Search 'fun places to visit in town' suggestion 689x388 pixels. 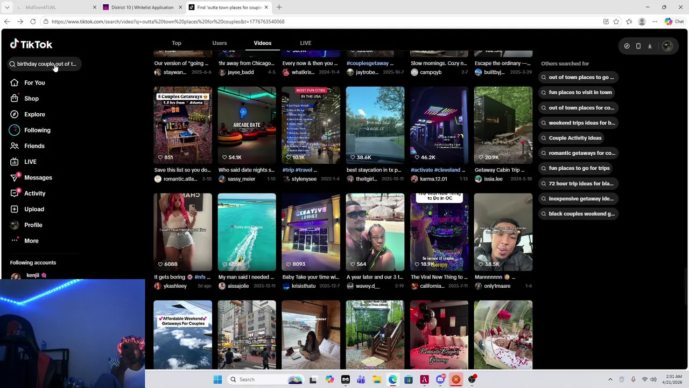pyautogui.click(x=576, y=92)
